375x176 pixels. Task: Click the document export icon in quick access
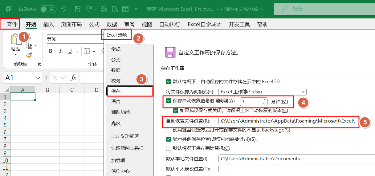tap(114, 9)
